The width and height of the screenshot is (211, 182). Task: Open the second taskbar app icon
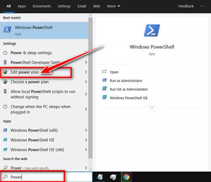[x=113, y=177]
